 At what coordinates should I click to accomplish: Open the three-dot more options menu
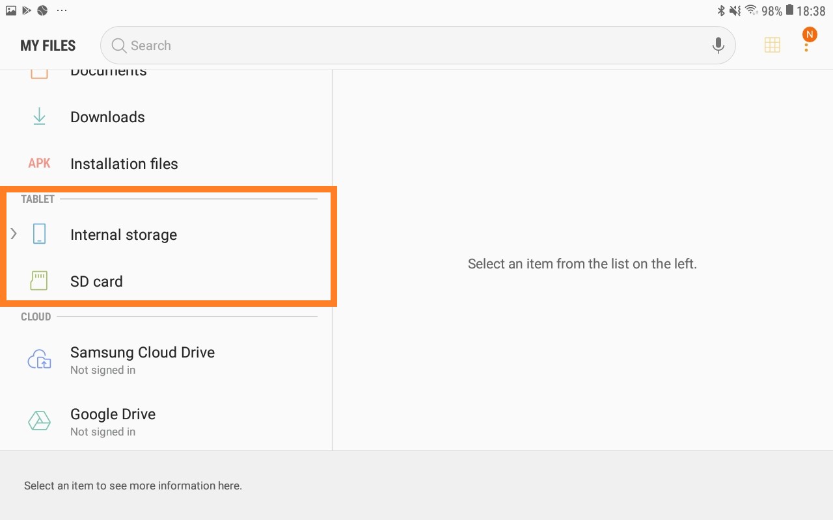(x=806, y=46)
